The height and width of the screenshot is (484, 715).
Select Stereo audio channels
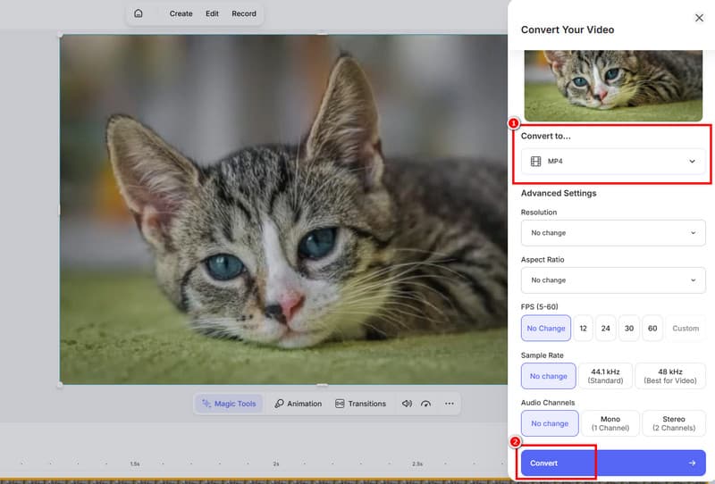coord(676,423)
